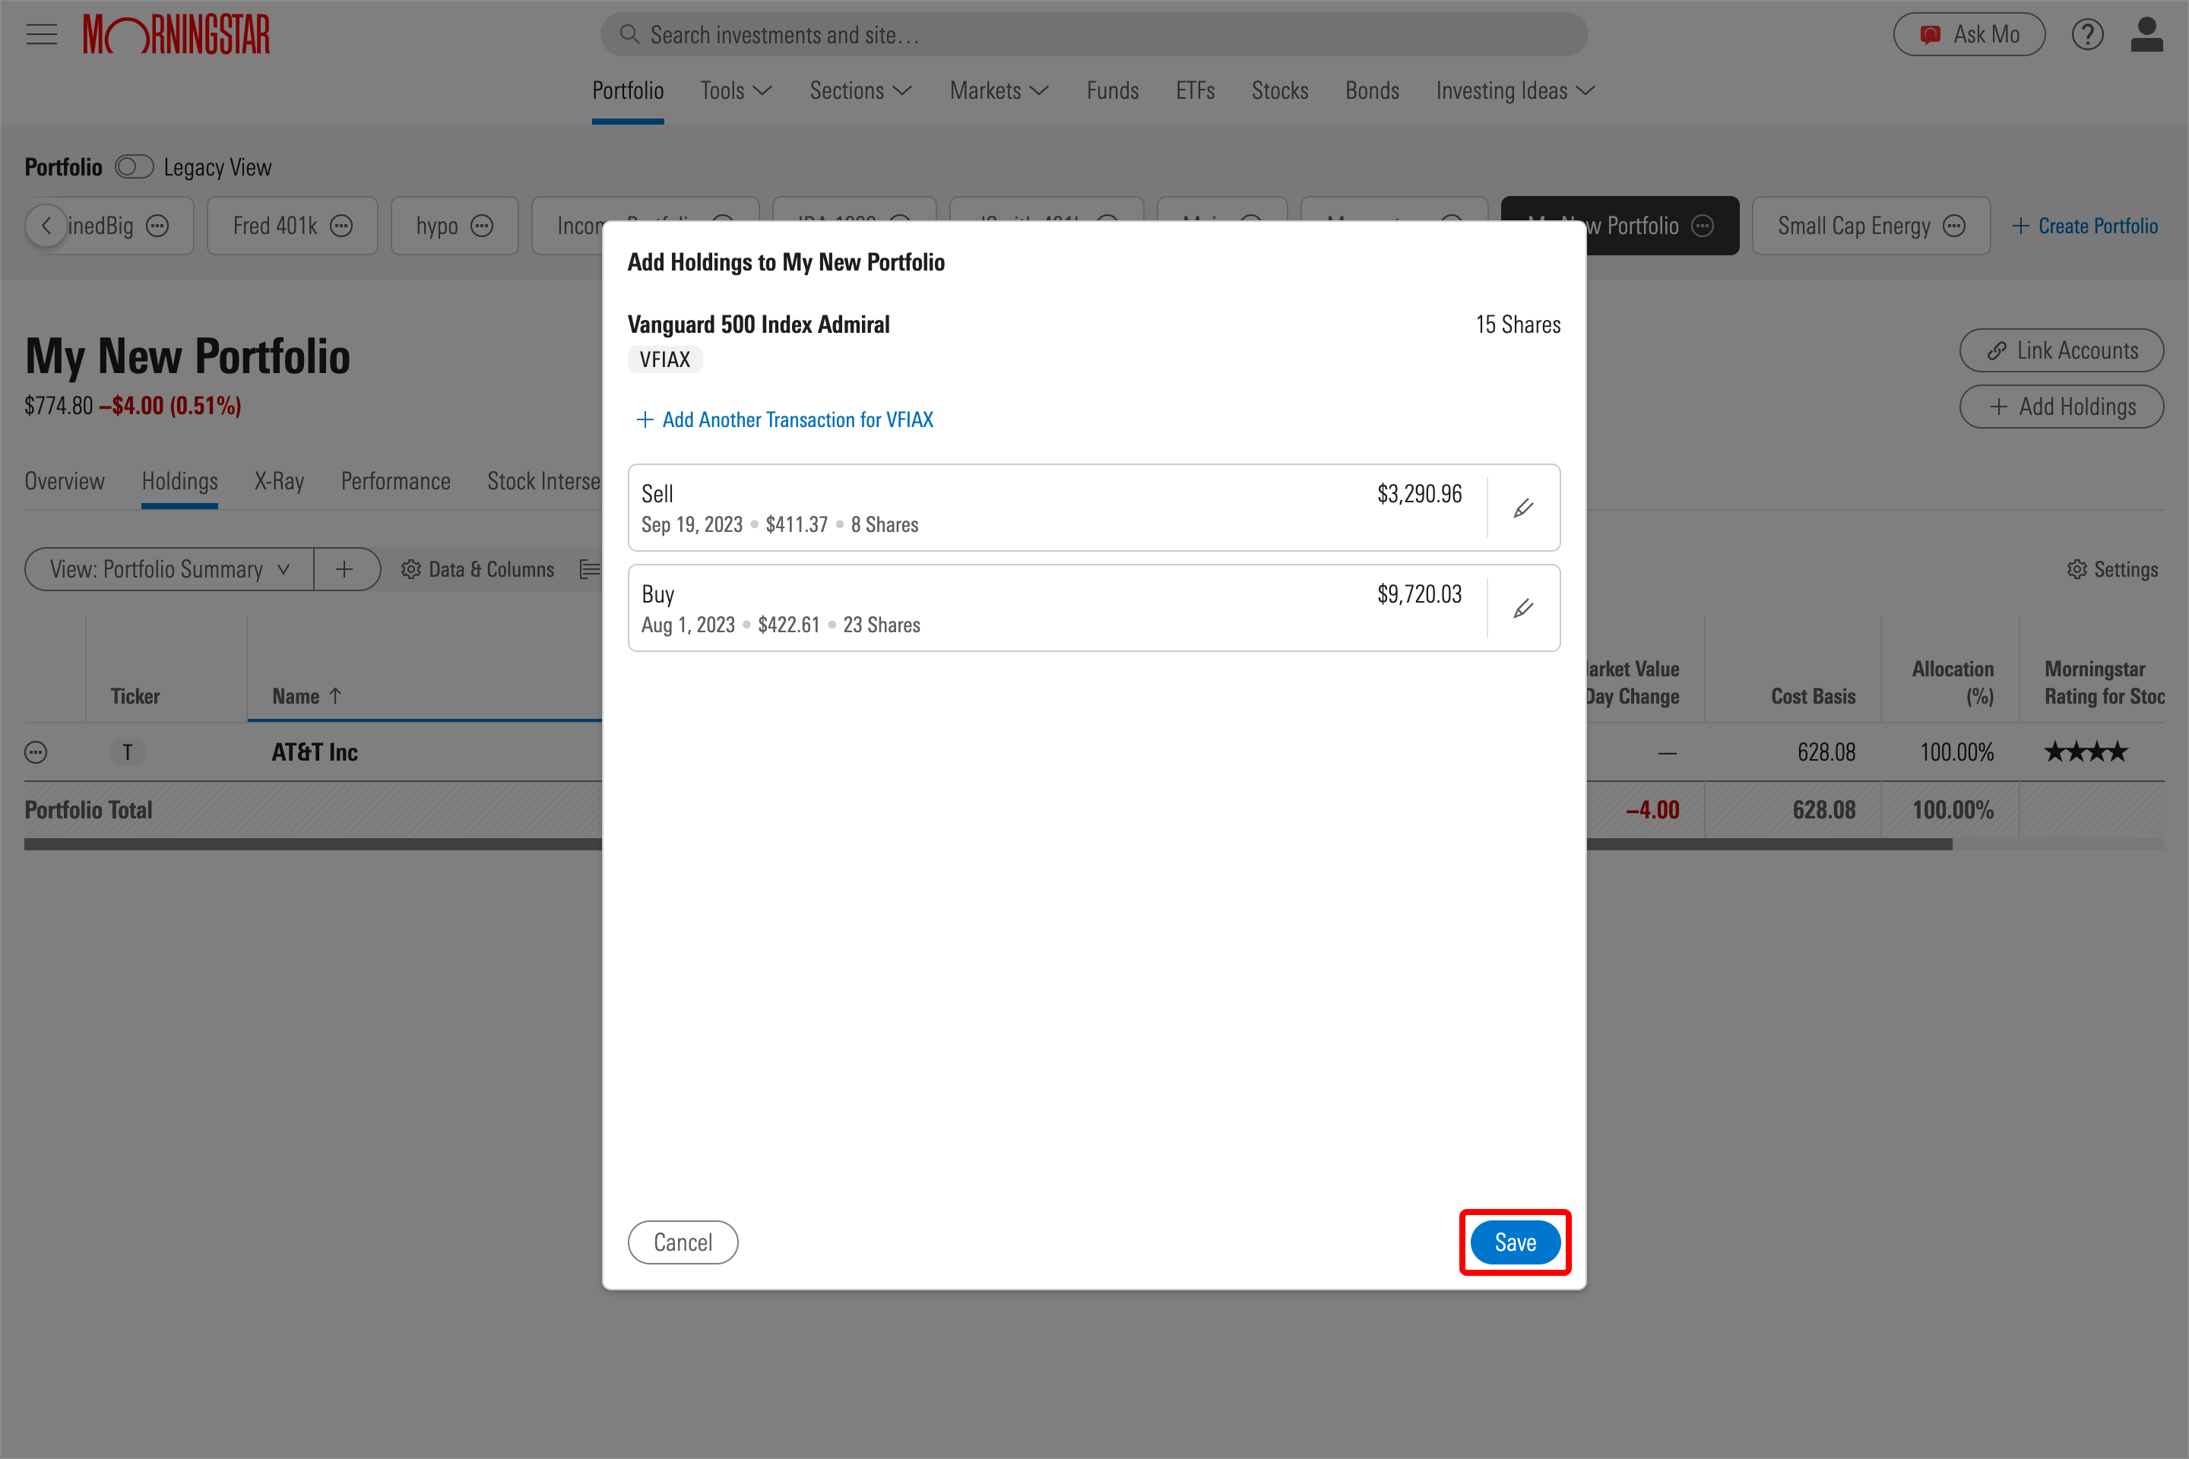Open row options for AT&T Inc
2189x1459 pixels.
pos(36,752)
